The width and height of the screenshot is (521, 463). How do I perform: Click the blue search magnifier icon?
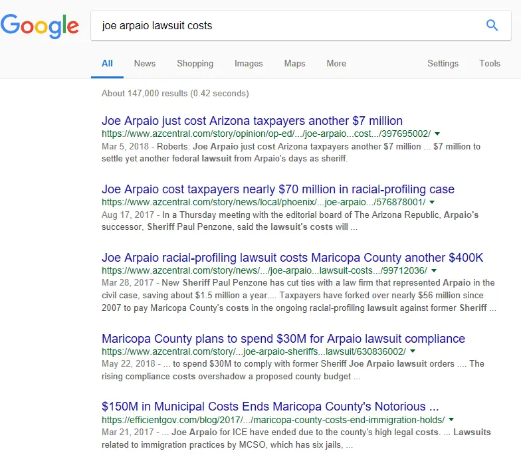tap(492, 25)
